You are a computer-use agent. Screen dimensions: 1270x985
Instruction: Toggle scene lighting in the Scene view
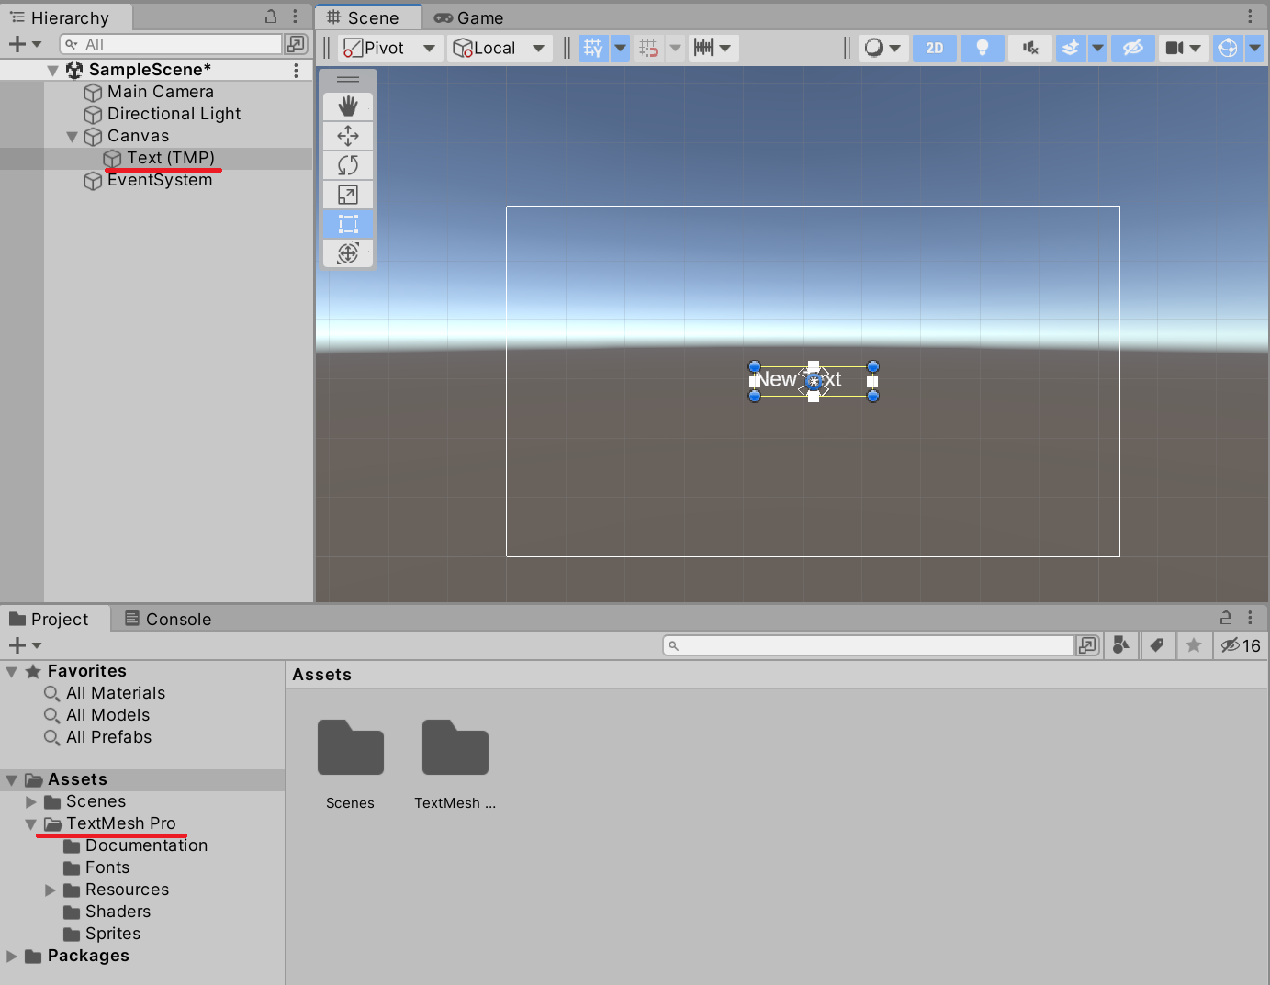[x=982, y=48]
